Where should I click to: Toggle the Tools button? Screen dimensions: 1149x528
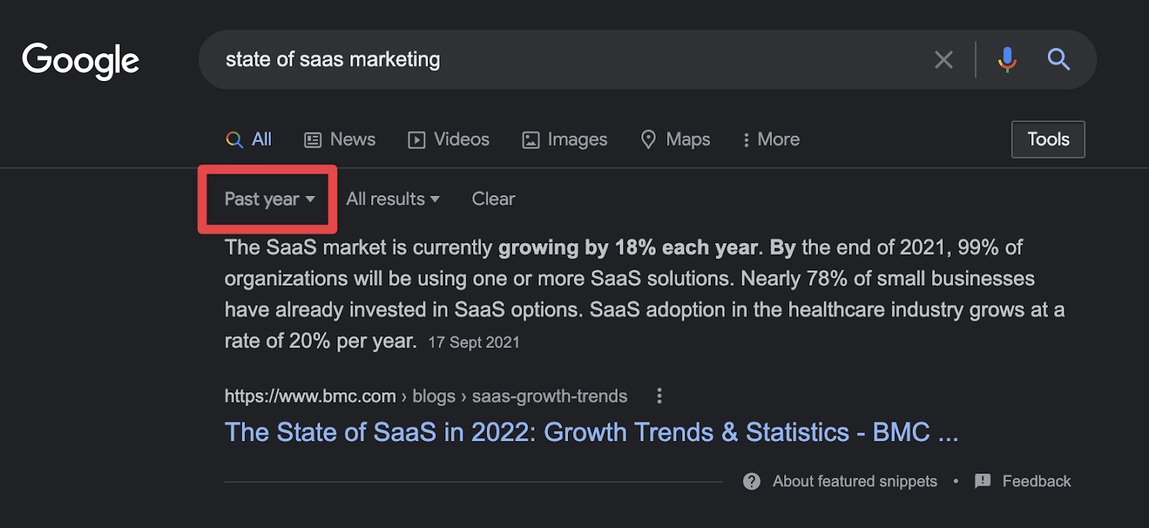(1048, 139)
